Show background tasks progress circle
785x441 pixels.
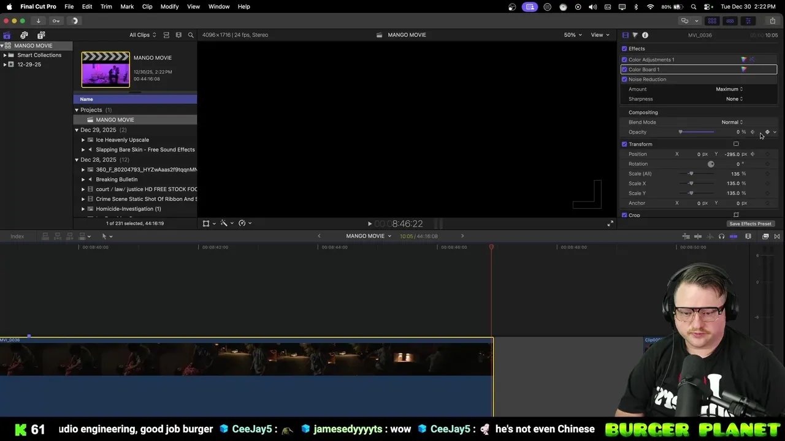pyautogui.click(x=74, y=21)
